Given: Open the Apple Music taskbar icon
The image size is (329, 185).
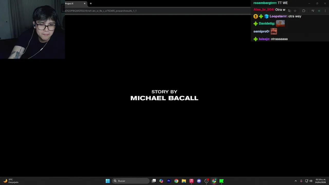Looking at the screenshot, I should (191, 181).
